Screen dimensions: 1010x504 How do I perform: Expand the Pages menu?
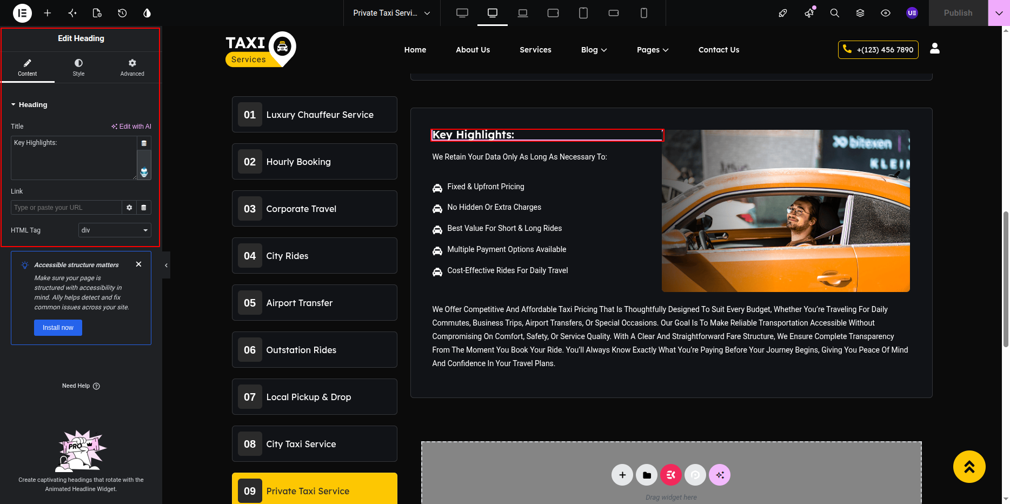(653, 50)
